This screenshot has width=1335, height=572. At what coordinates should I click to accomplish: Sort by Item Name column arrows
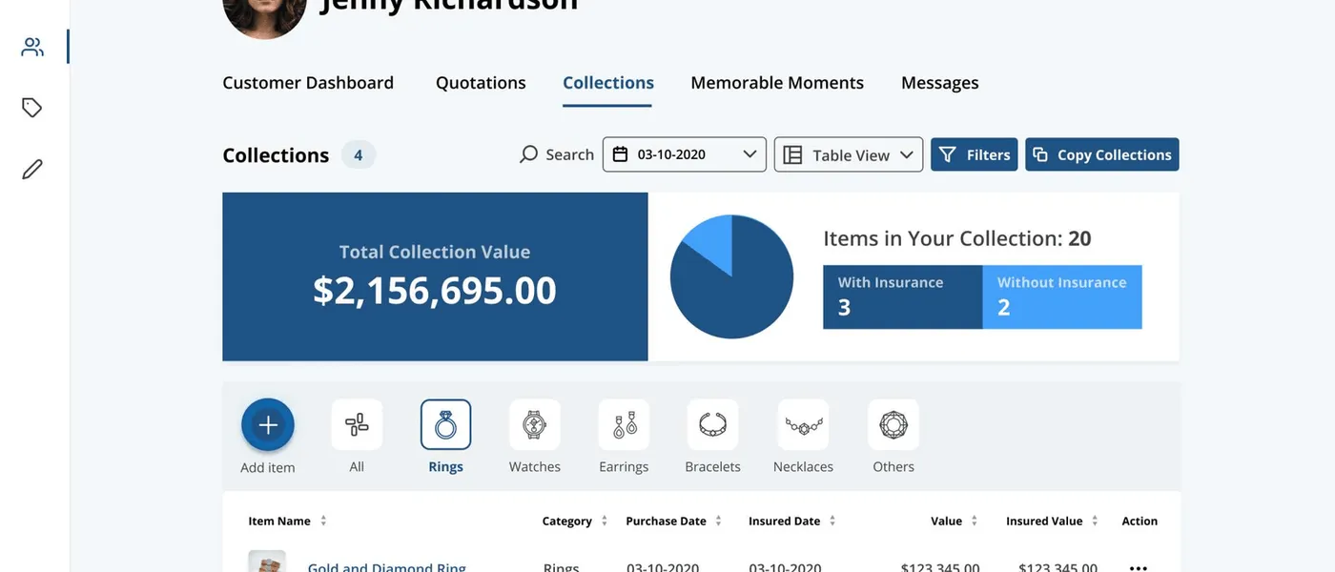tap(323, 521)
